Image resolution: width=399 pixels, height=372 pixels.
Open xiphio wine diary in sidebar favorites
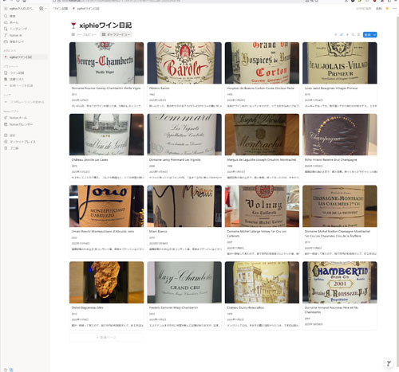point(21,57)
